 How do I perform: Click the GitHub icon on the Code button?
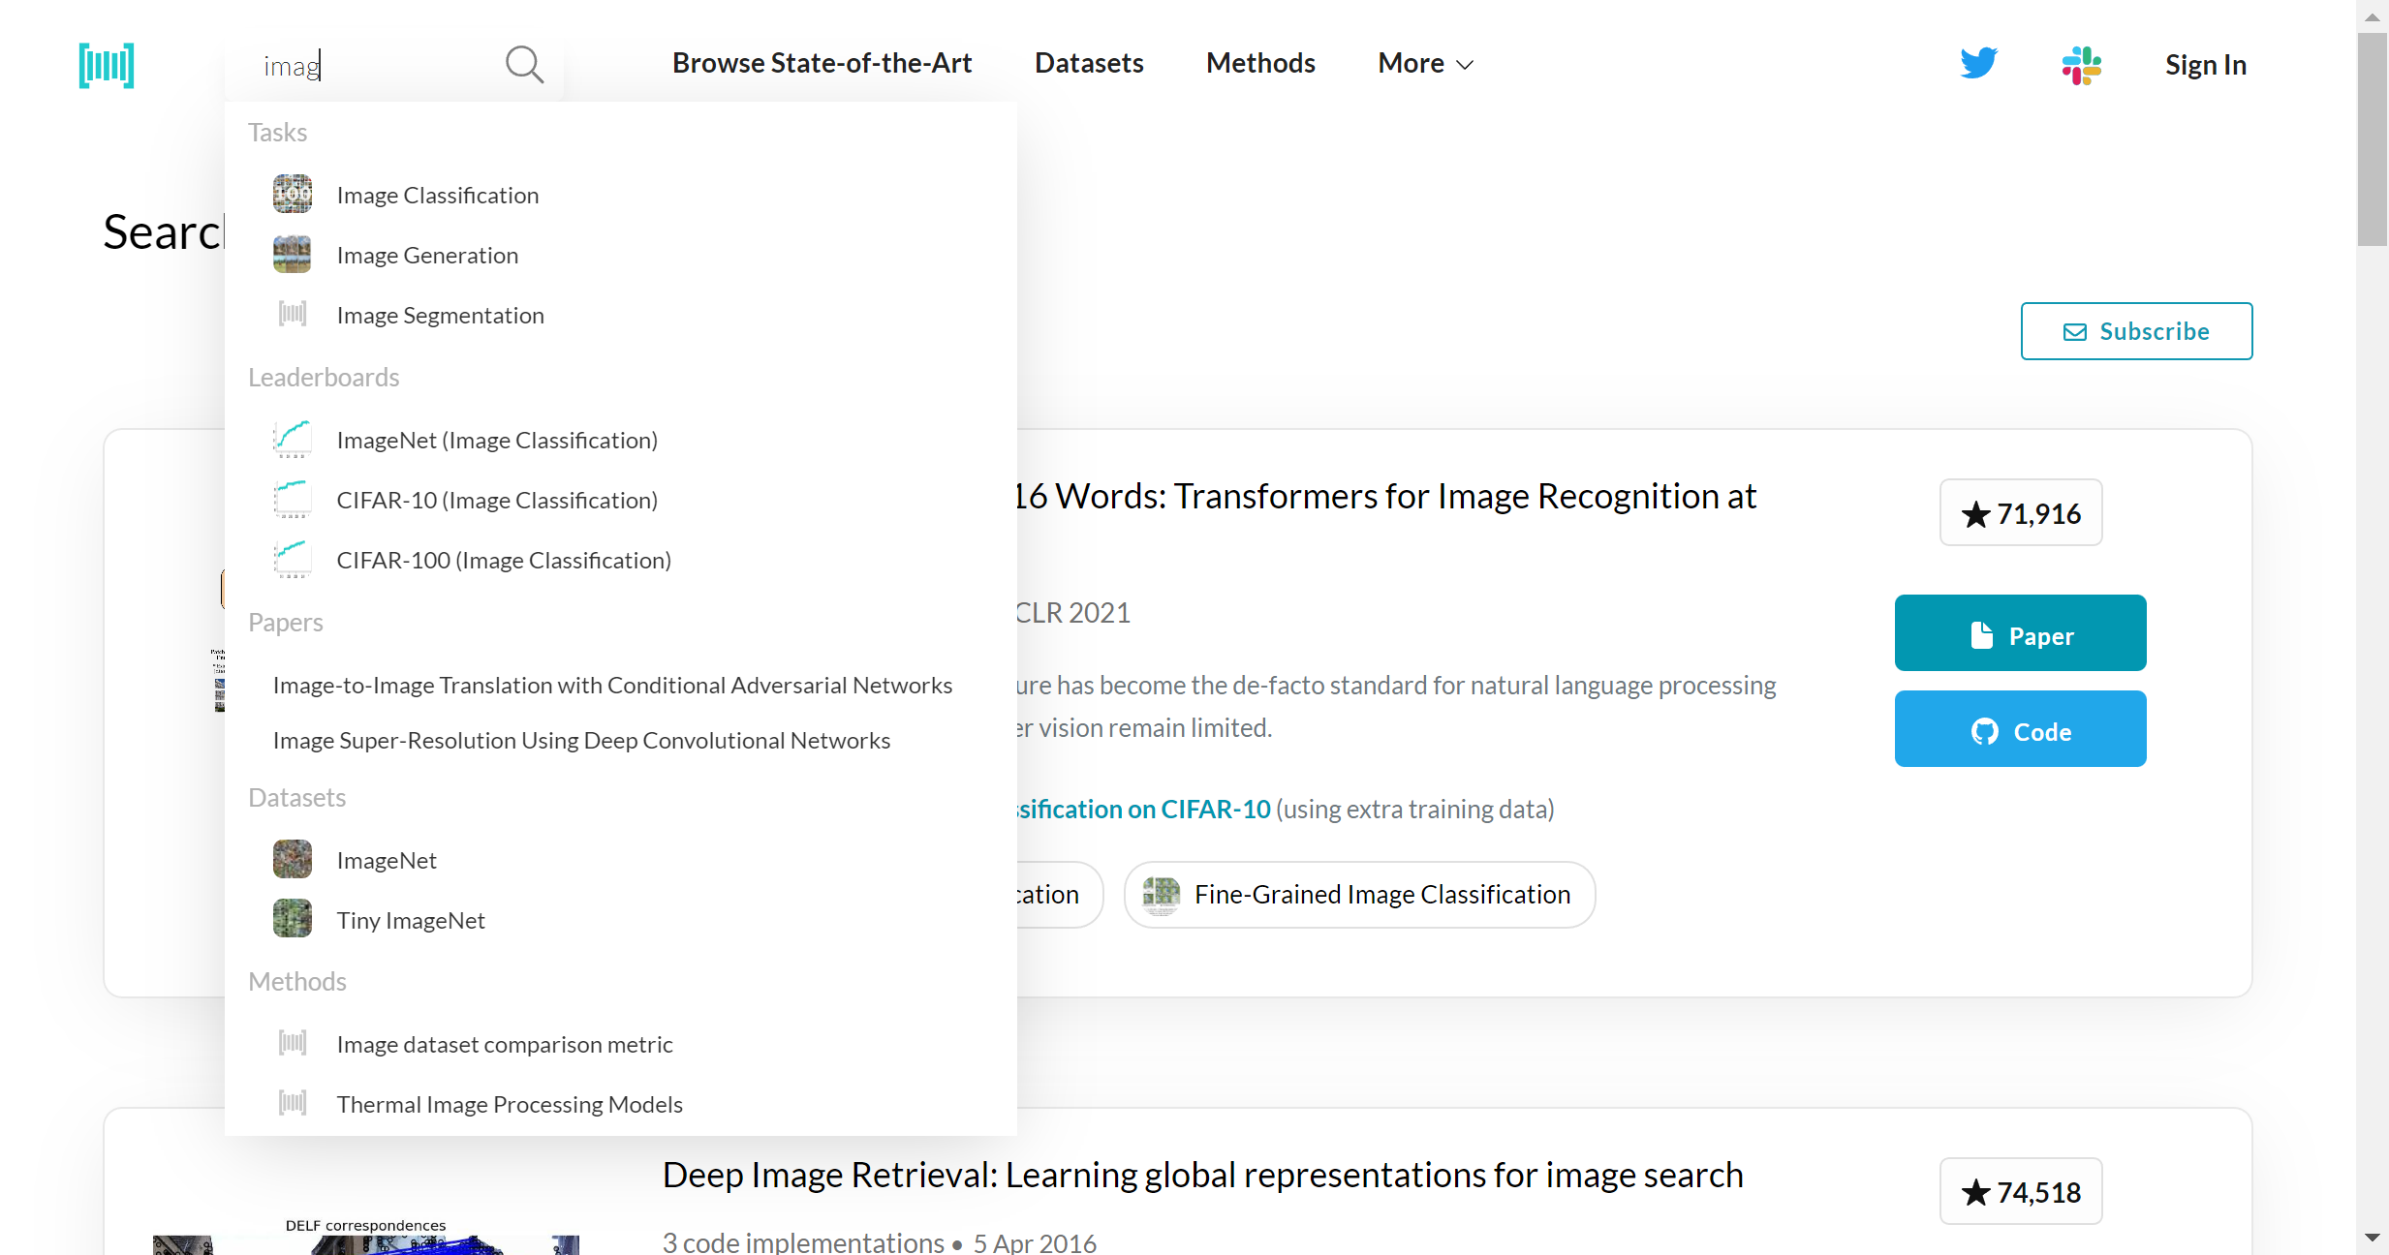click(1985, 731)
